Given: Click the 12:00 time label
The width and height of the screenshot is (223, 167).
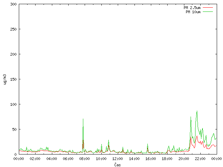Looking at the screenshot, I should click(x=117, y=159).
